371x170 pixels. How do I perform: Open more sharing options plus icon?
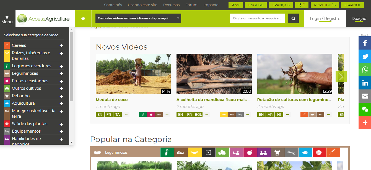pyautogui.click(x=365, y=123)
